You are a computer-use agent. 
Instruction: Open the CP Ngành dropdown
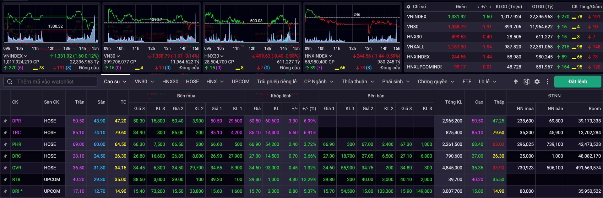(x=318, y=81)
